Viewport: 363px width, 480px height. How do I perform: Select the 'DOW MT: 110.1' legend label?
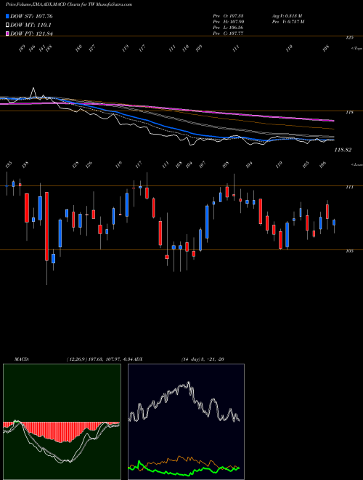[30, 25]
